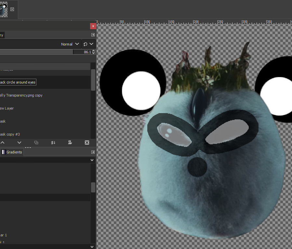This screenshot has width=292, height=249.
Task: Select the gradient entry ending in 'ar 1'
Action: point(45,235)
